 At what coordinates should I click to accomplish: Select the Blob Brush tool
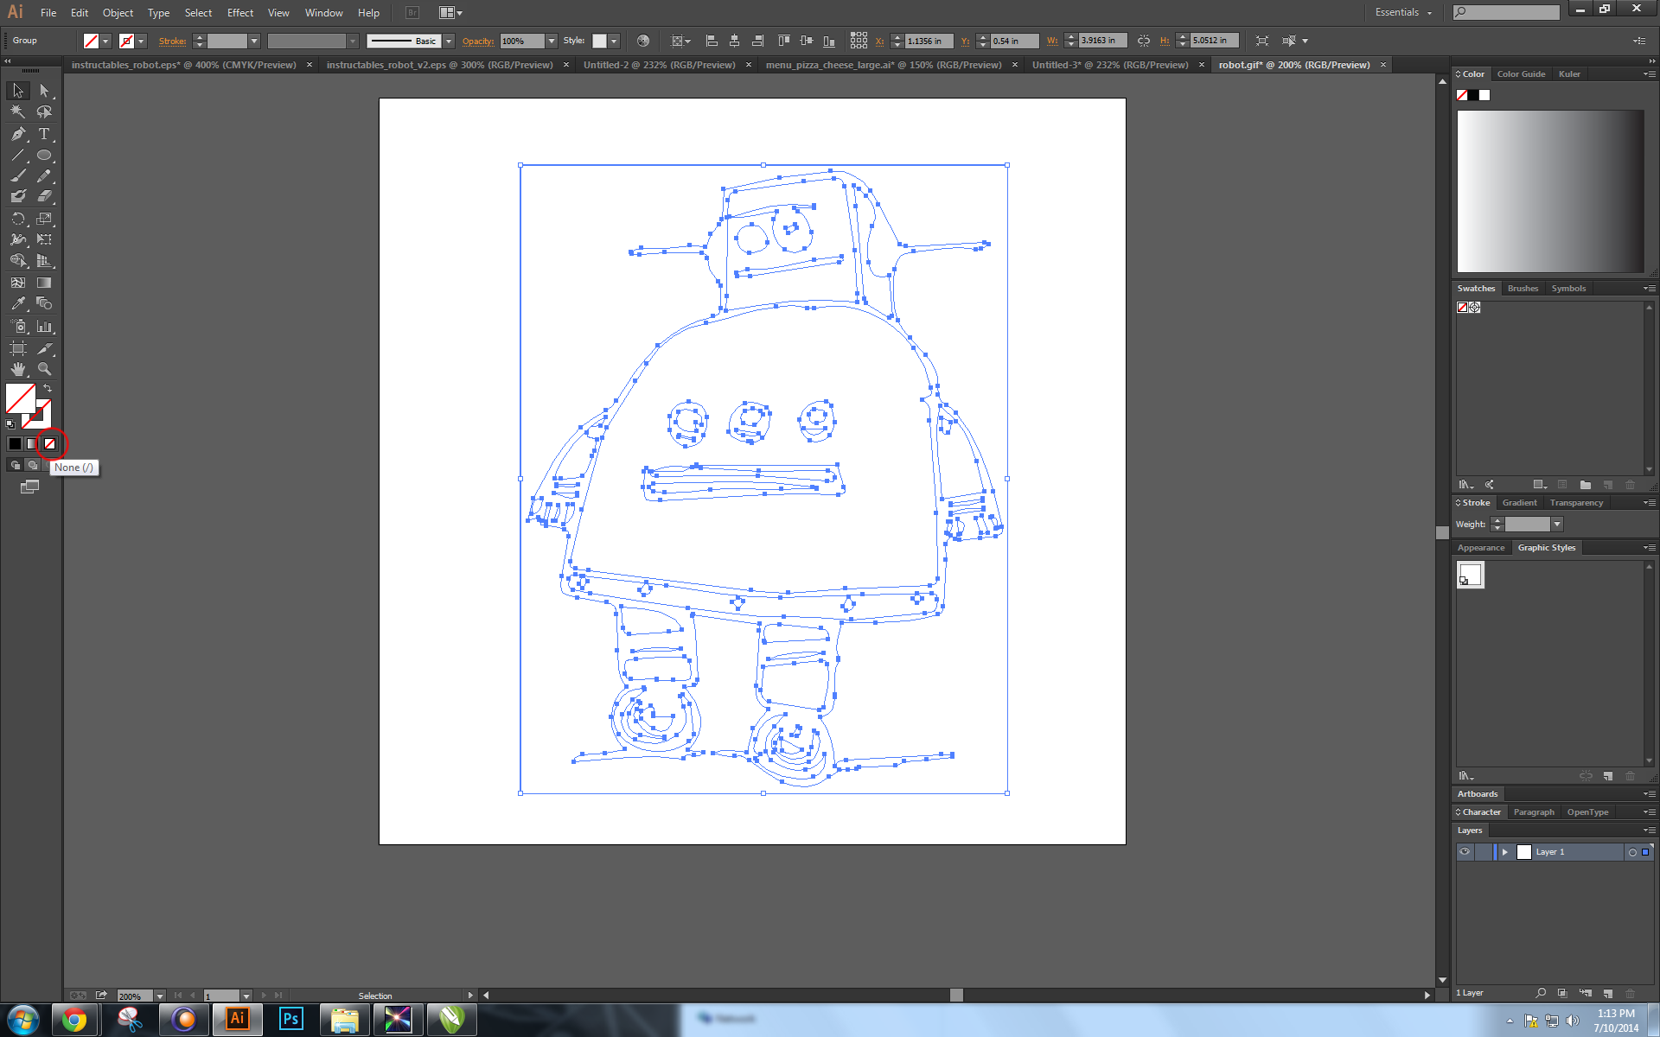click(x=18, y=196)
